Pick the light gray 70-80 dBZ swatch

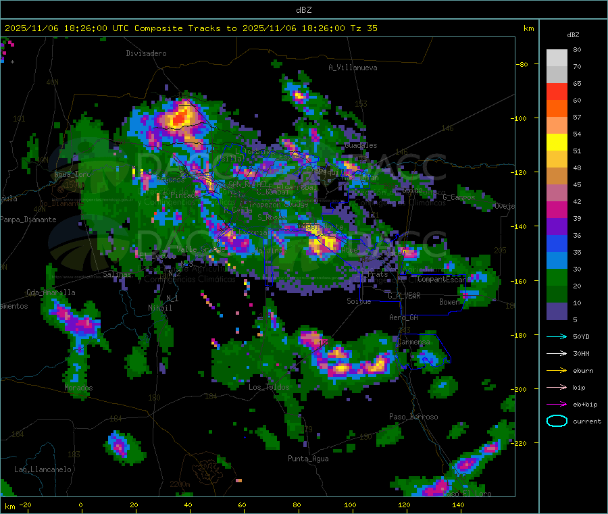557,58
